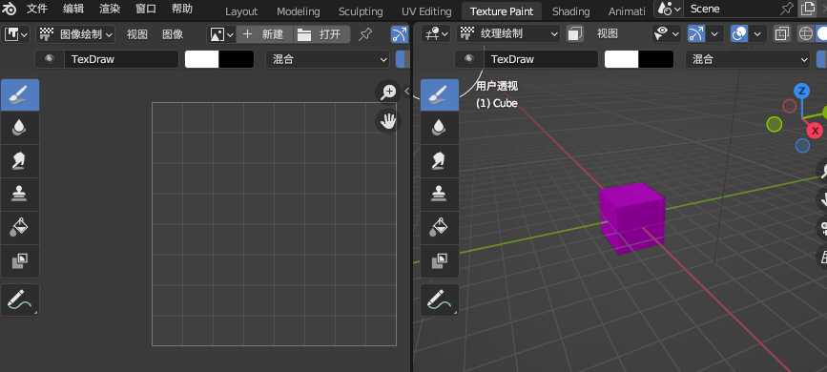Open the scene browse dropdown

(669, 9)
